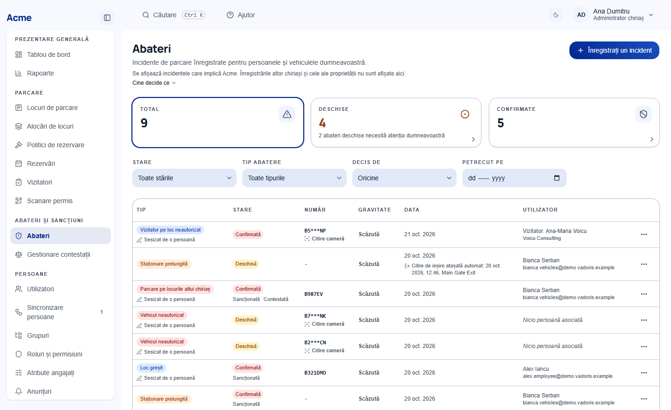The width and height of the screenshot is (671, 410).
Task: Expand the Cine decide ce section
Action: tap(154, 83)
